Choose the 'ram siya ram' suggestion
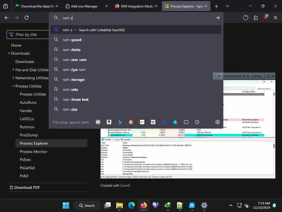 (136, 70)
